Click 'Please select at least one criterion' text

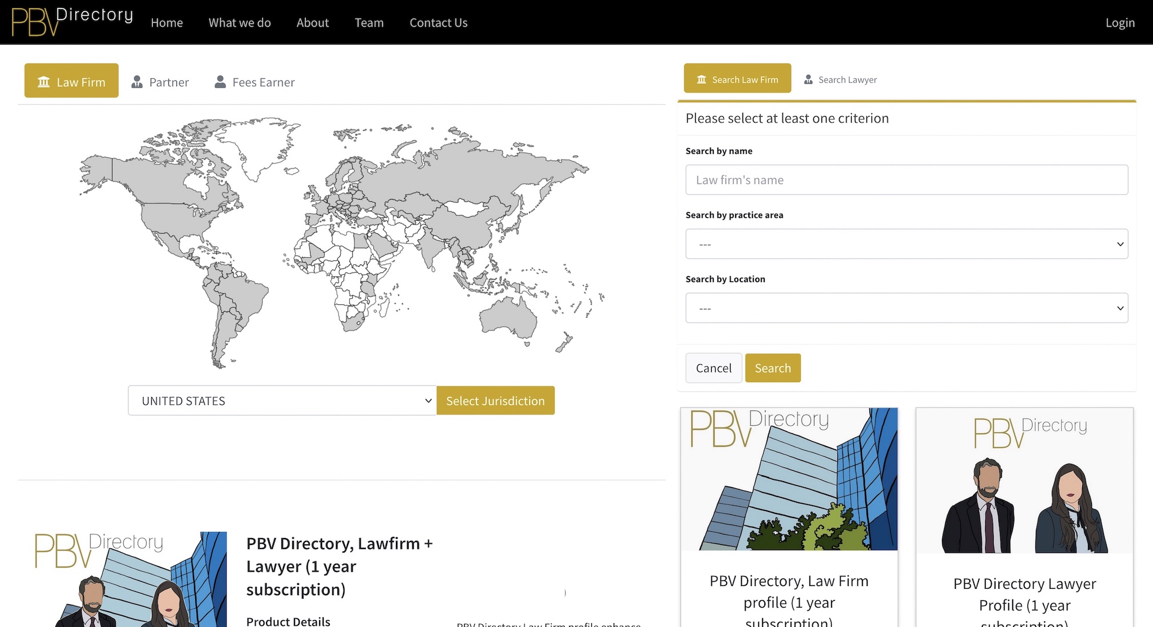tap(787, 118)
